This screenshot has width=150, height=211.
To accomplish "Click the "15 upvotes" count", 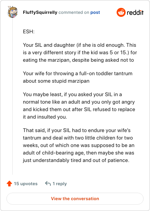I will point(25,184).
